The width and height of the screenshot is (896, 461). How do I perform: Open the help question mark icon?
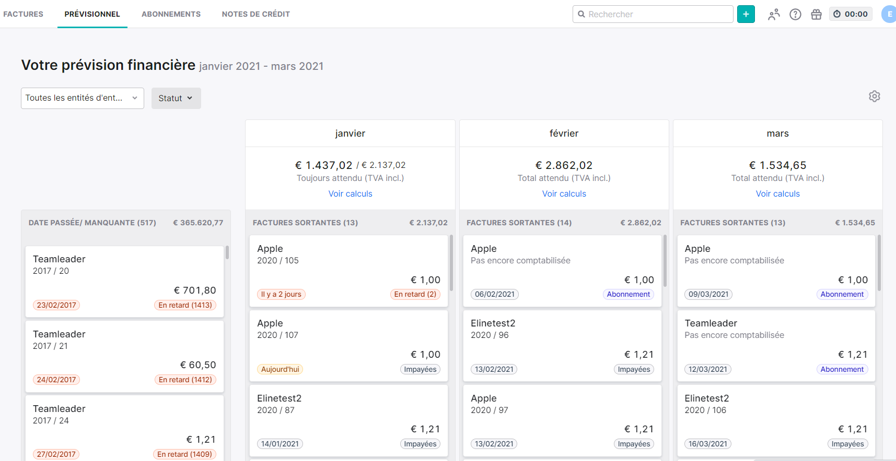[x=795, y=15]
